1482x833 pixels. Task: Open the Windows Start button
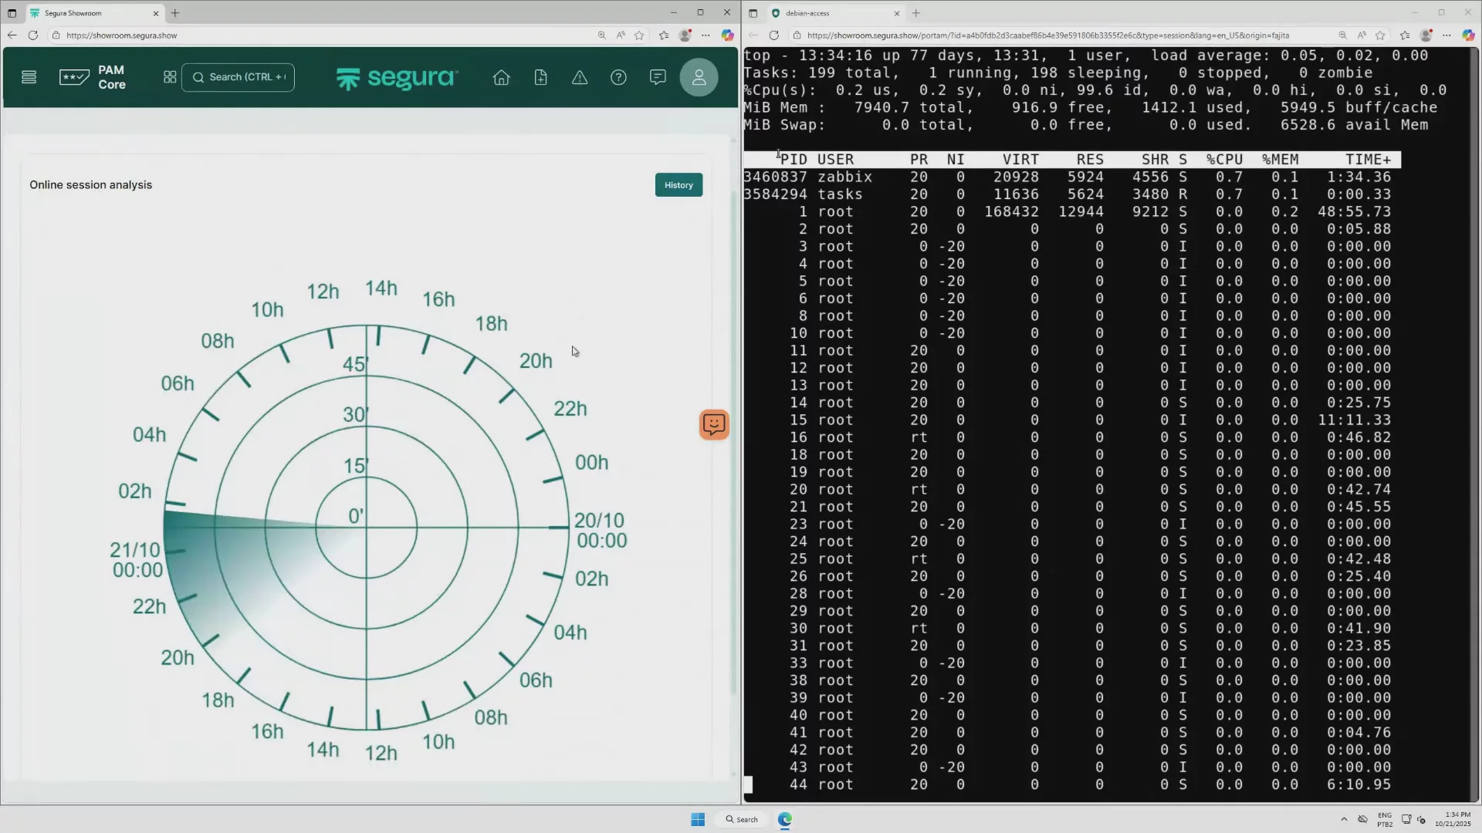[698, 819]
